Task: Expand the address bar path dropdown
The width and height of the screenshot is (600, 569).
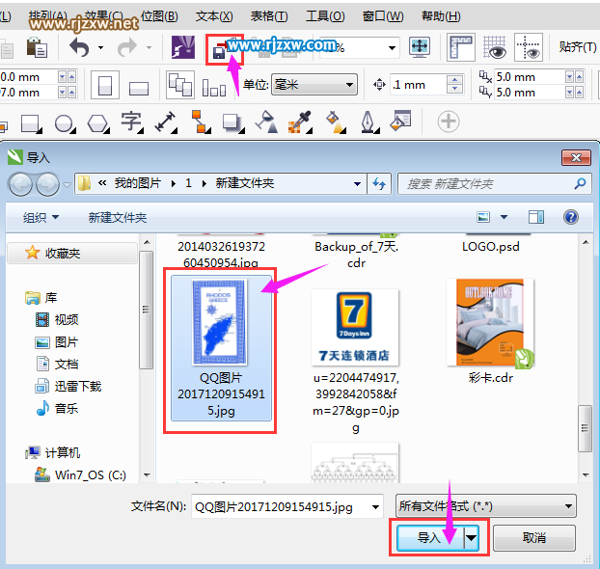Action: 358,183
